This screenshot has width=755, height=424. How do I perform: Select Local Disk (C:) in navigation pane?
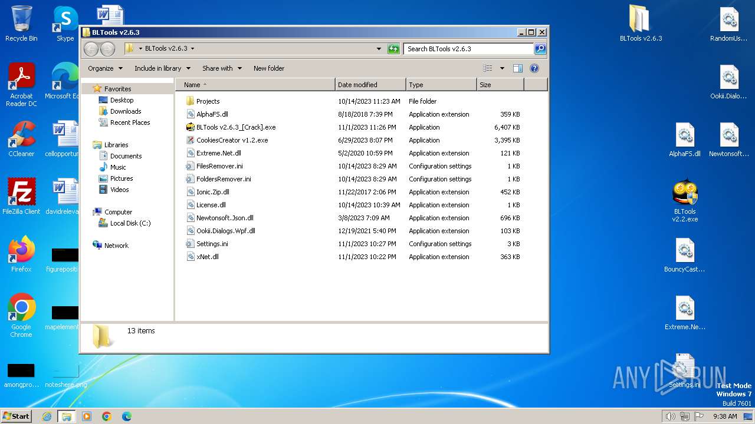[130, 223]
